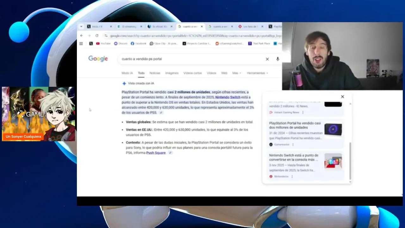The height and width of the screenshot is (228, 405).
Task: Open the 'Proyecto Cambiar' bookmark
Action: tap(197, 43)
